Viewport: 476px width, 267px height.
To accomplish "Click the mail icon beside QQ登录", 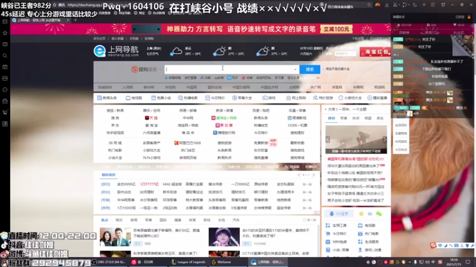I will click(369, 214).
